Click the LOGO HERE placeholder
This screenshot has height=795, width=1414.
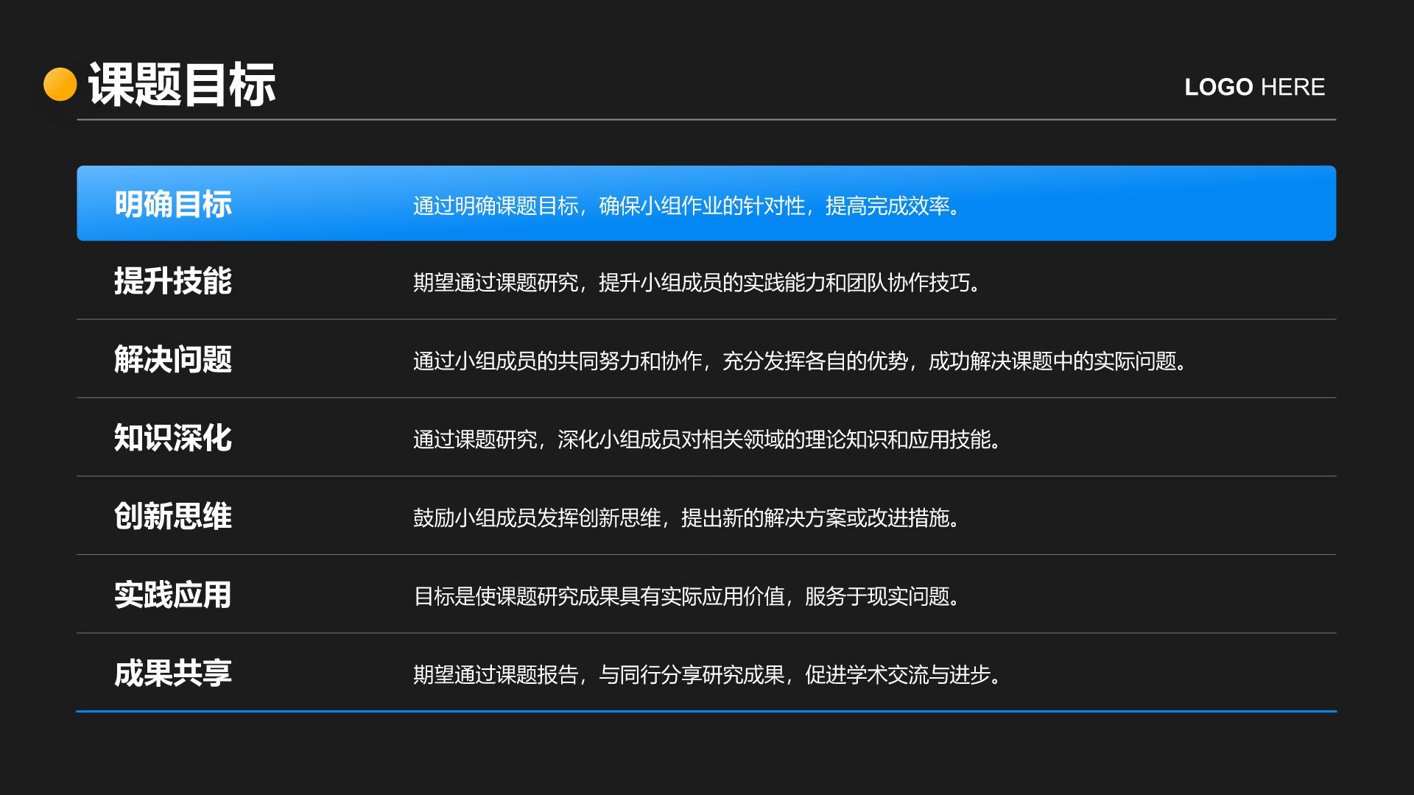(1254, 87)
